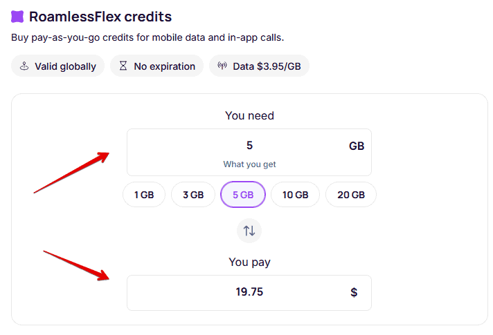This screenshot has height=335, width=493.
Task: Click the Valid globally badge
Action: pos(58,66)
